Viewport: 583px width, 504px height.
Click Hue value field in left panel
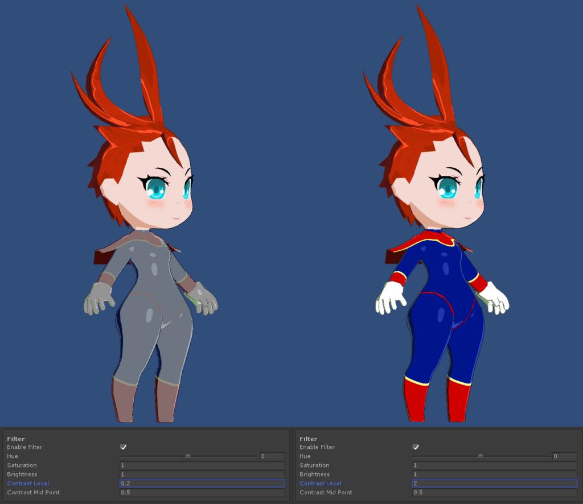pos(272,456)
